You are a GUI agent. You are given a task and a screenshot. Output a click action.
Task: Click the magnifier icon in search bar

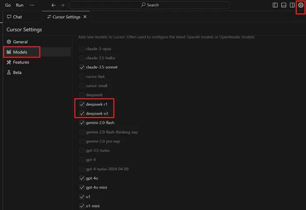(143, 5)
